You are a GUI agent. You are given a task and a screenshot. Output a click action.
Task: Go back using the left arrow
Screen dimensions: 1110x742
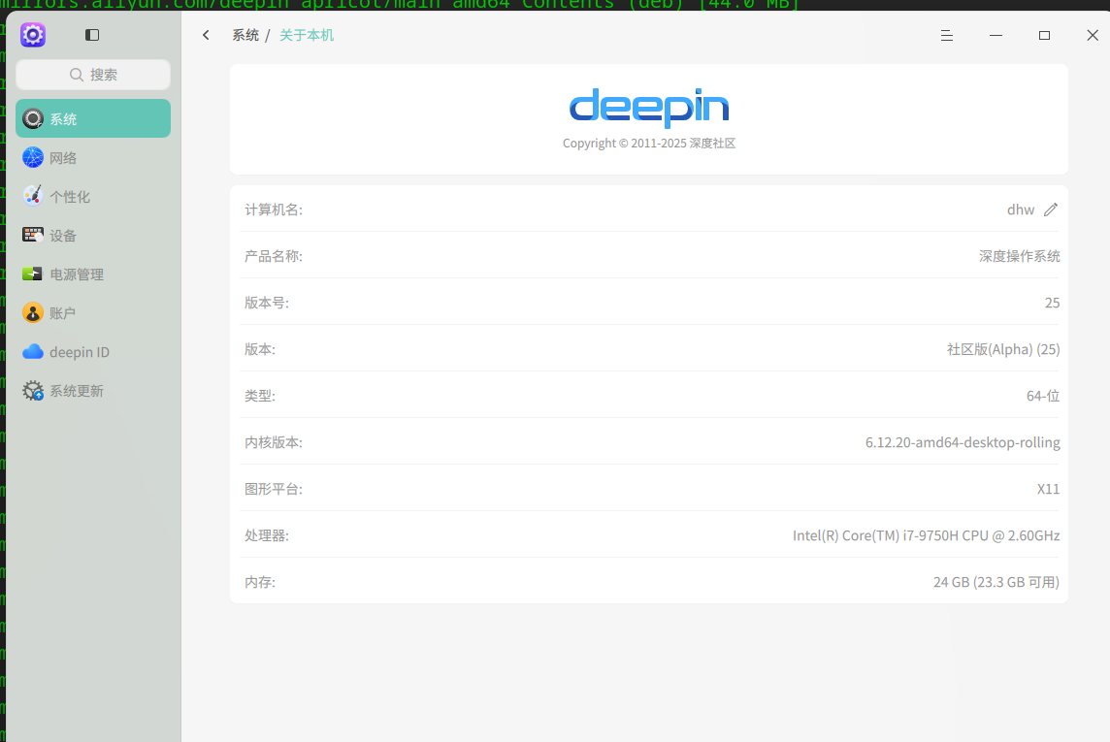coord(206,35)
